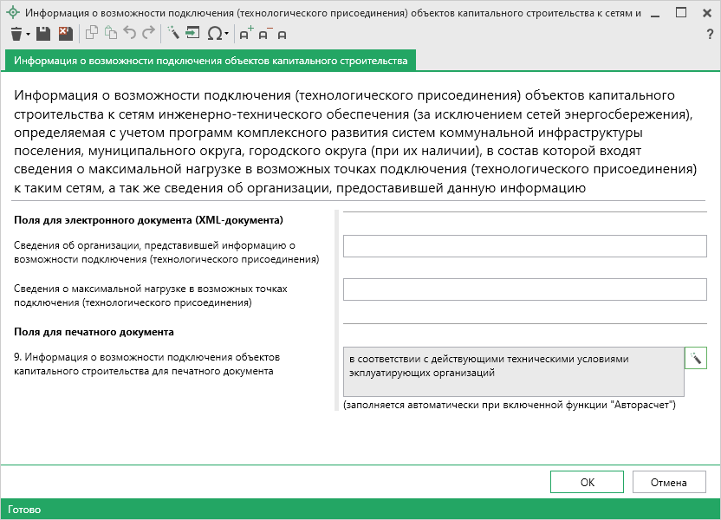Click the green arrow import icon

[x=192, y=34]
